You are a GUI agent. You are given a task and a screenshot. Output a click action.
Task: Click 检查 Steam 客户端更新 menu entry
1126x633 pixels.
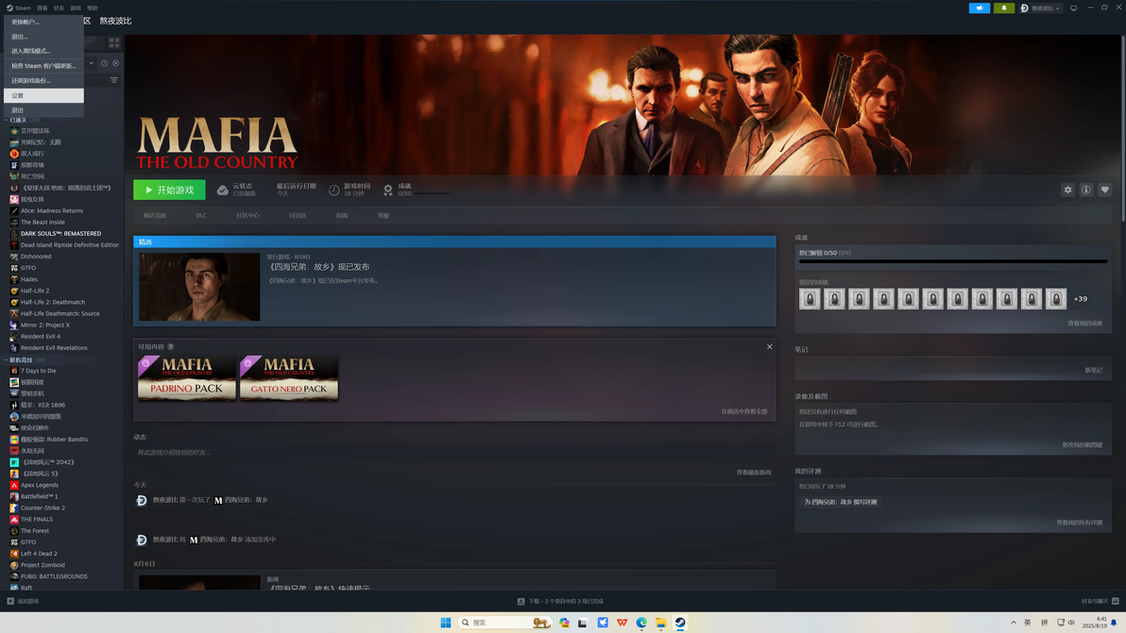click(x=43, y=66)
